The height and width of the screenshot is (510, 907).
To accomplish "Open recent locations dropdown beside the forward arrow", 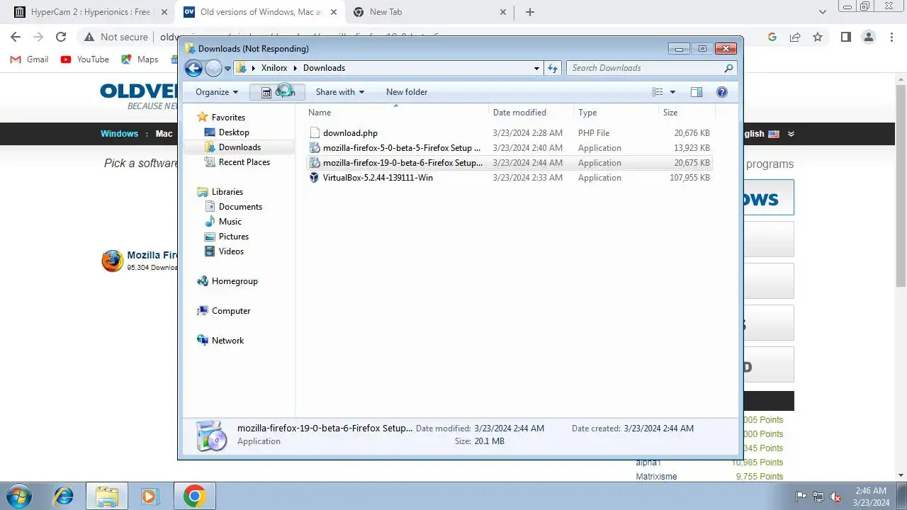I will (x=227, y=69).
